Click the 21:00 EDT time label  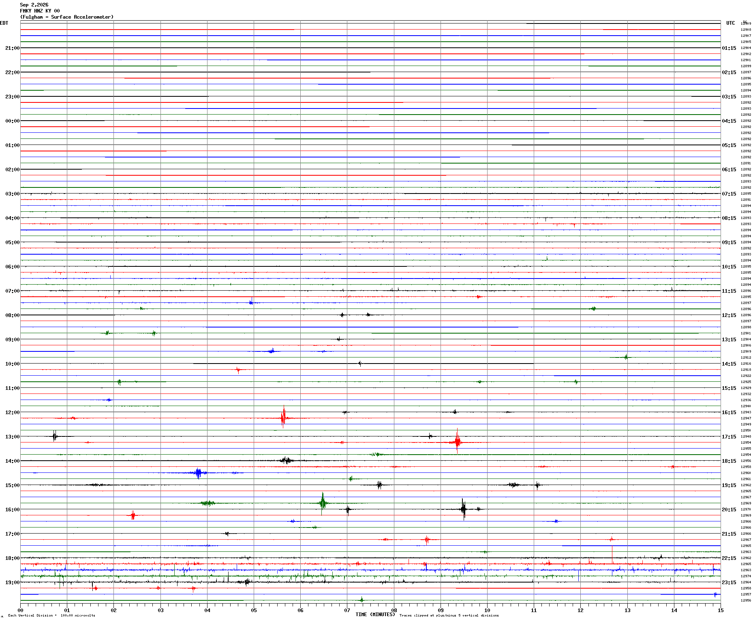coord(12,48)
